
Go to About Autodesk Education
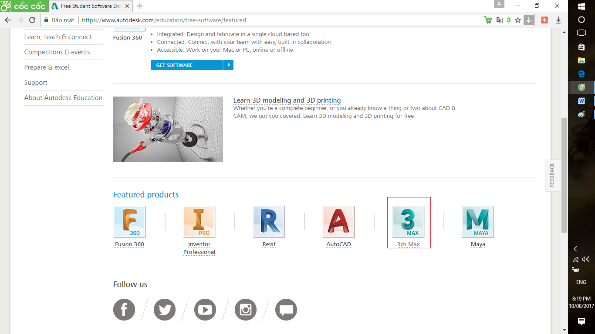[x=63, y=98]
